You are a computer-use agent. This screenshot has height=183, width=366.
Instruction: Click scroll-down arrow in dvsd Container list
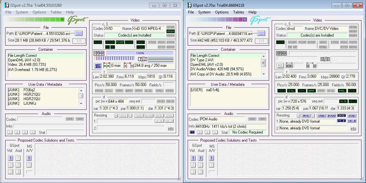pyautogui.click(x=264, y=74)
